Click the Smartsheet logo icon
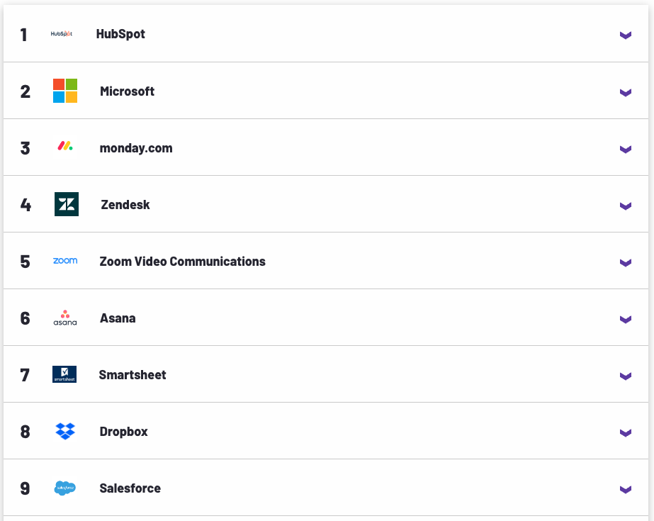Viewport: 654px width, 521px height. tap(64, 374)
